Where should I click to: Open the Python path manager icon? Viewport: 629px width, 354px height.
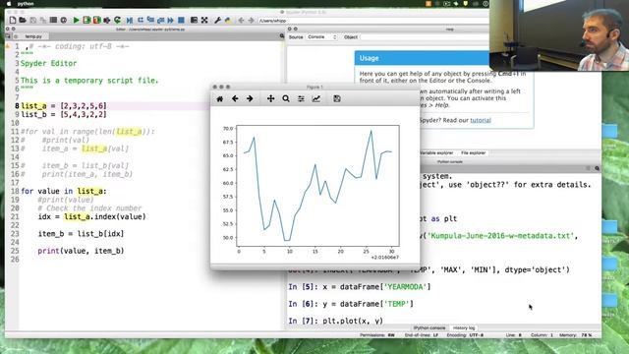point(228,20)
